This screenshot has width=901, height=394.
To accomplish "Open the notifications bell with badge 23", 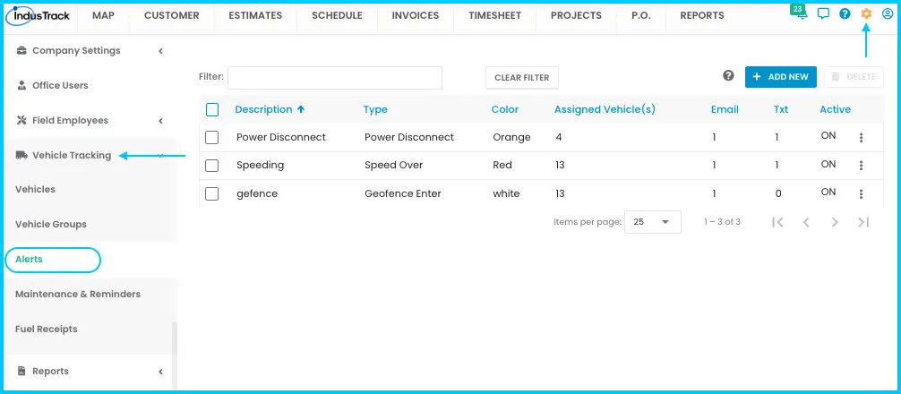I will [800, 13].
